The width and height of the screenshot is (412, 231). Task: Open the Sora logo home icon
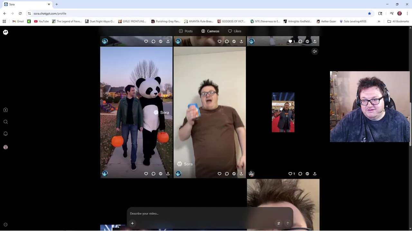[x=5, y=32]
